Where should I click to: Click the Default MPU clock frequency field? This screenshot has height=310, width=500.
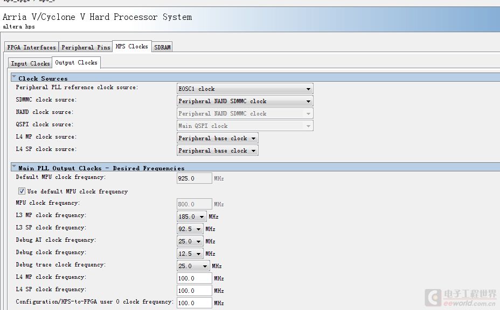194,178
